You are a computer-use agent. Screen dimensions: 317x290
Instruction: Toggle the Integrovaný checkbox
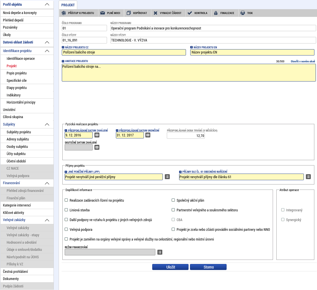click(283, 210)
